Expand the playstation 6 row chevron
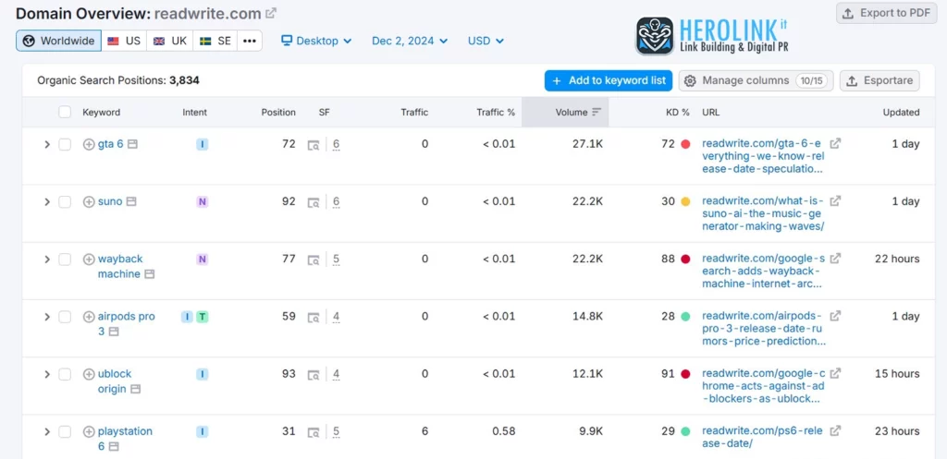947x459 pixels. (46, 431)
